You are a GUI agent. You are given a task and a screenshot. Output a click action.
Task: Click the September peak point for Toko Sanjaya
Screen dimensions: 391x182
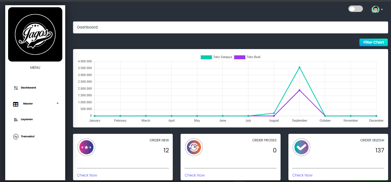pos(299,67)
